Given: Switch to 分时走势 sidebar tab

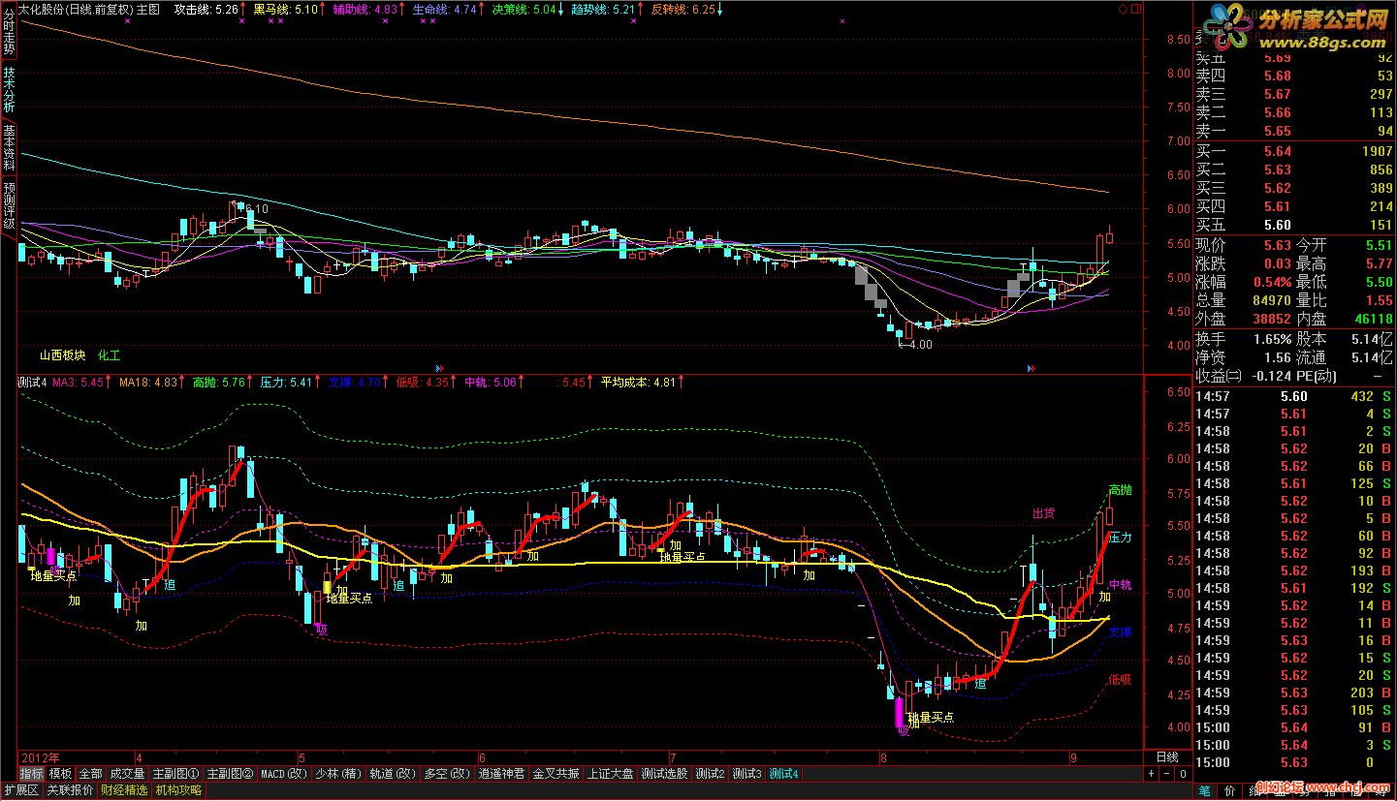Looking at the screenshot, I should pos(9,31).
